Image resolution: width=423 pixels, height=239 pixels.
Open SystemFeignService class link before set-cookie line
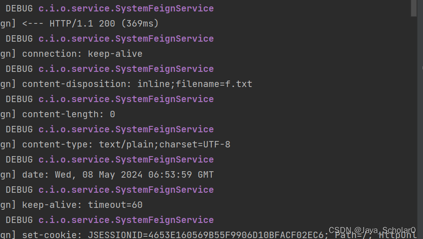click(x=126, y=220)
